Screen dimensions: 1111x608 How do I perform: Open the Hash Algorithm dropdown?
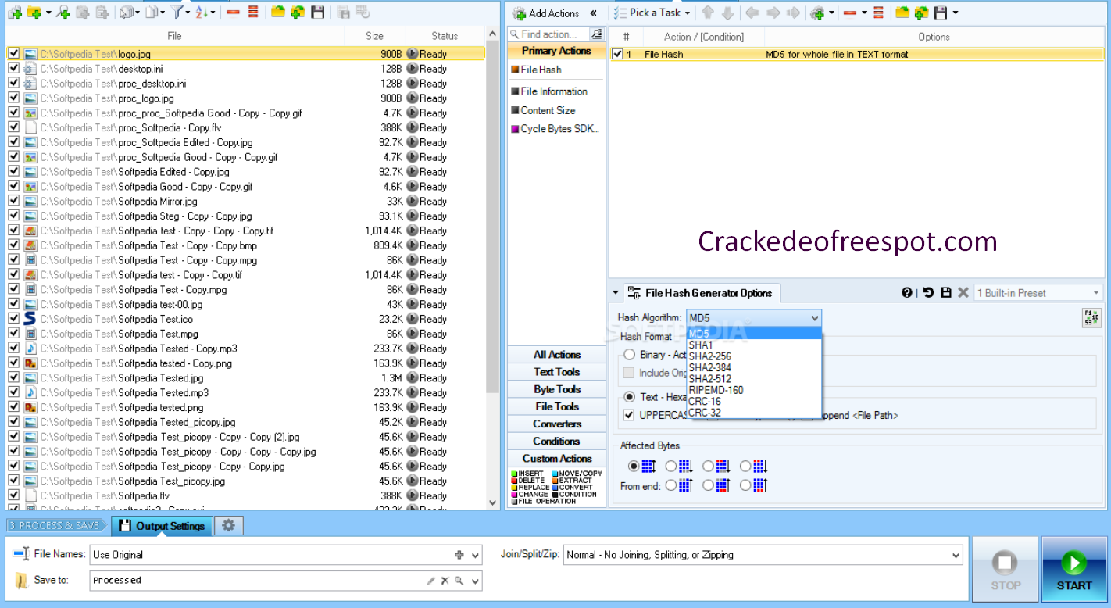coord(754,317)
